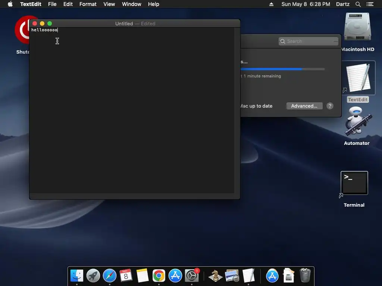Open the Trash from the Dock
The width and height of the screenshot is (382, 286).
click(305, 276)
